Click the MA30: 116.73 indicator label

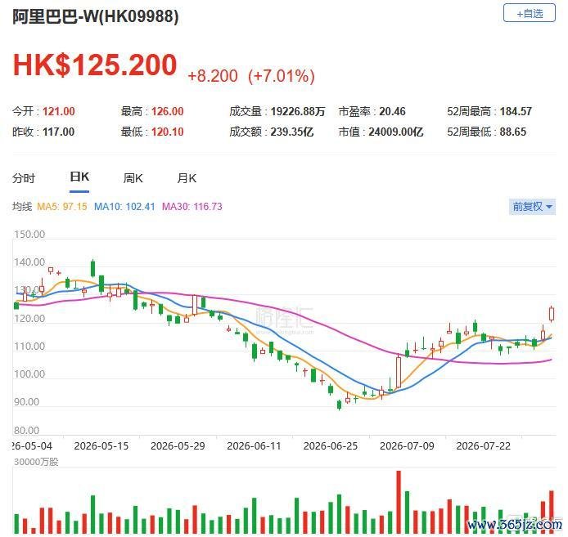pyautogui.click(x=192, y=207)
